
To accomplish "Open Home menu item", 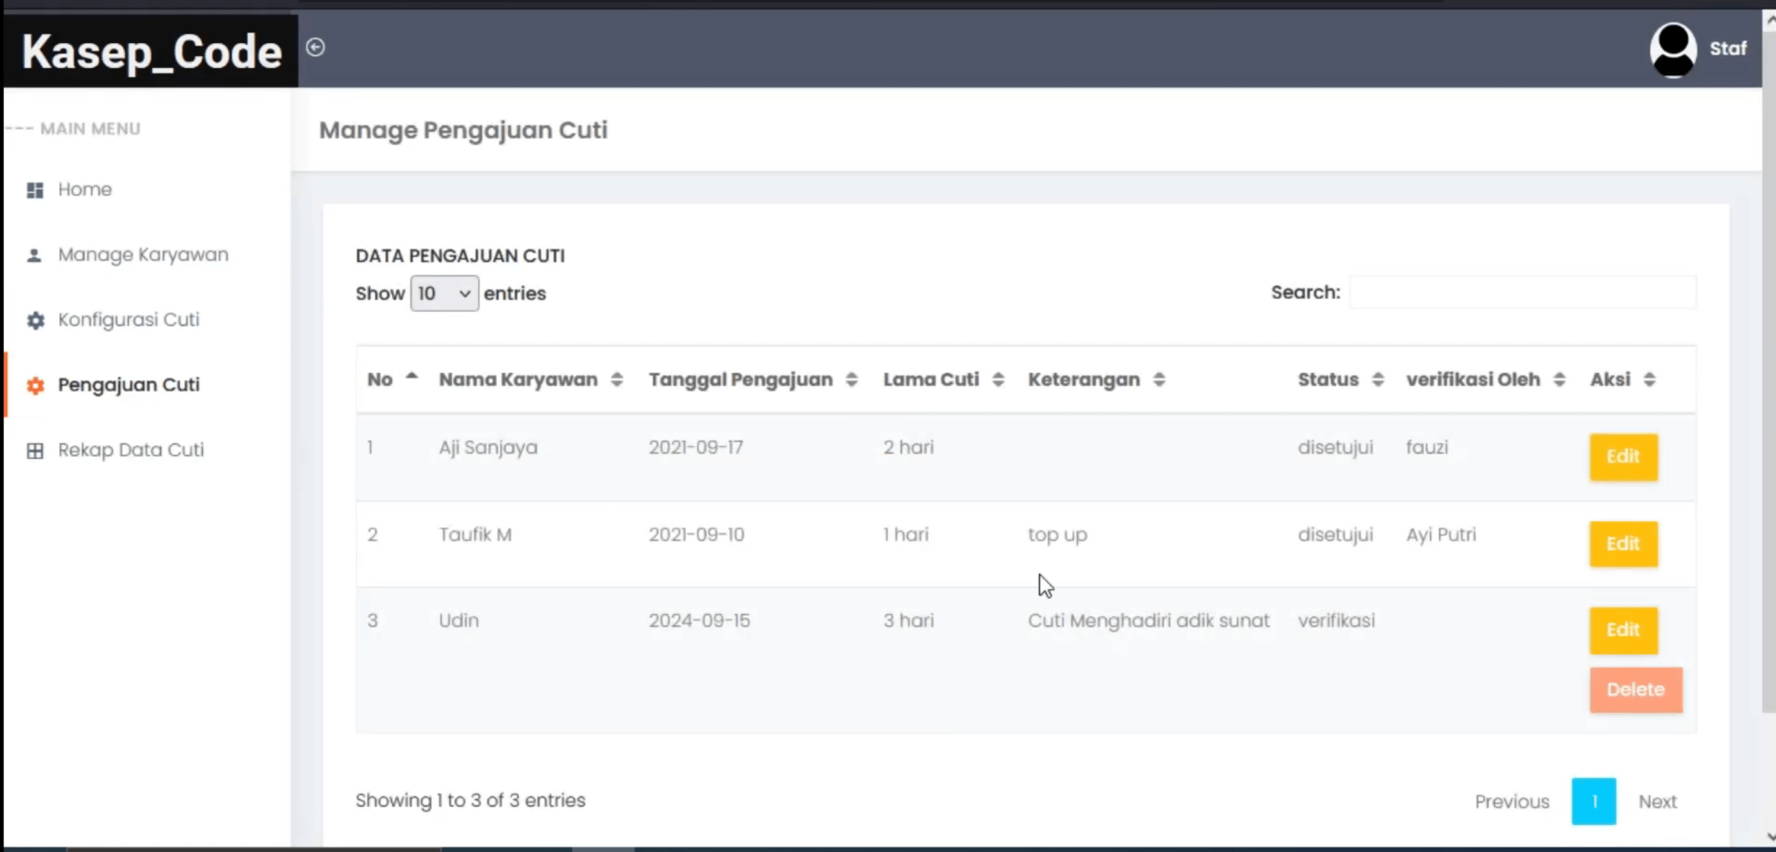I will (x=85, y=189).
